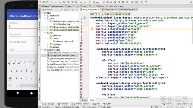The height and width of the screenshot is (108, 193).
Task: Collapse the res folder
Action: pos(45,33)
